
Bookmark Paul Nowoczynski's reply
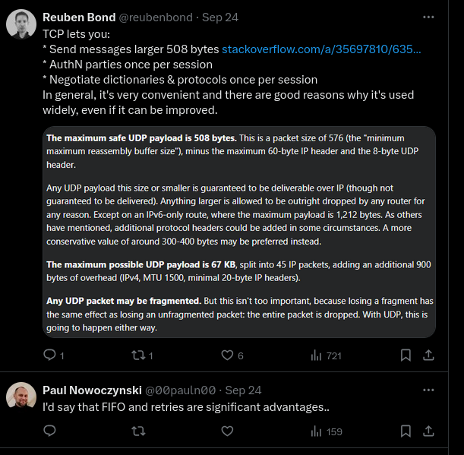point(406,431)
